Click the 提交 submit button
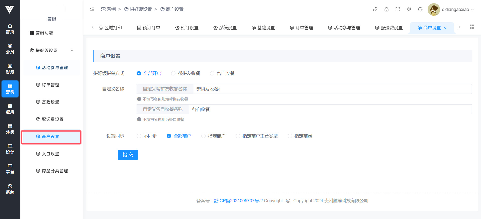The image size is (481, 219). (128, 155)
